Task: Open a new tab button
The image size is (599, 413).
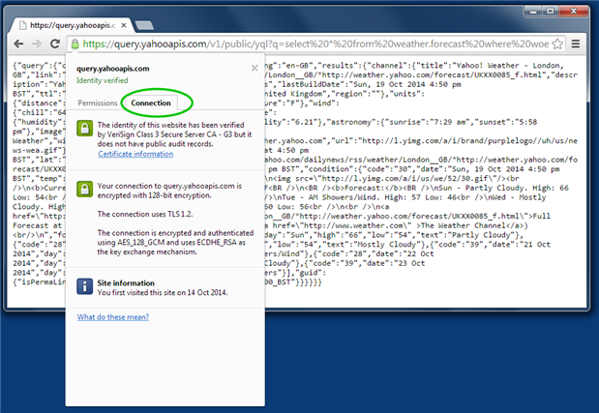Action: point(144,25)
